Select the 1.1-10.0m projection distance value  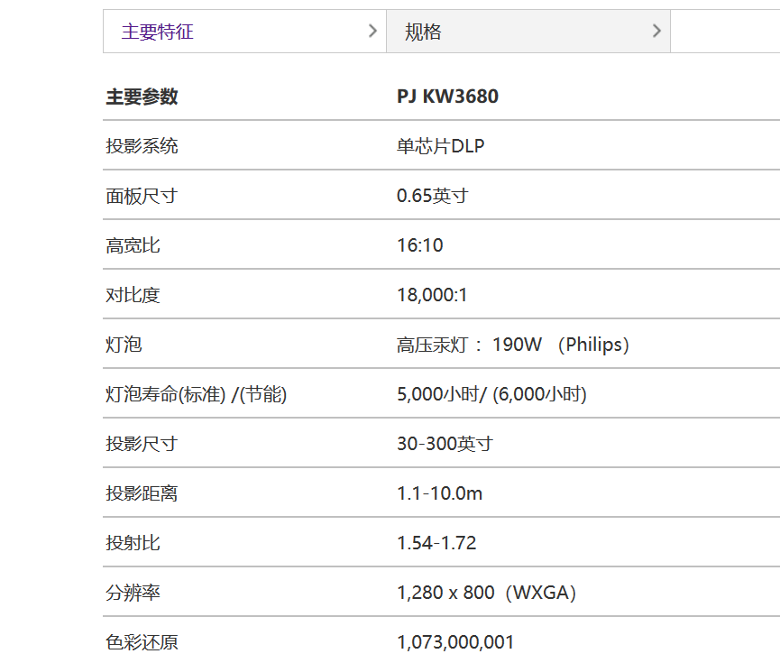439,493
